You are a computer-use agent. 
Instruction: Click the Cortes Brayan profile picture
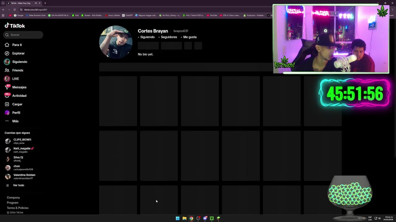pyautogui.click(x=116, y=42)
